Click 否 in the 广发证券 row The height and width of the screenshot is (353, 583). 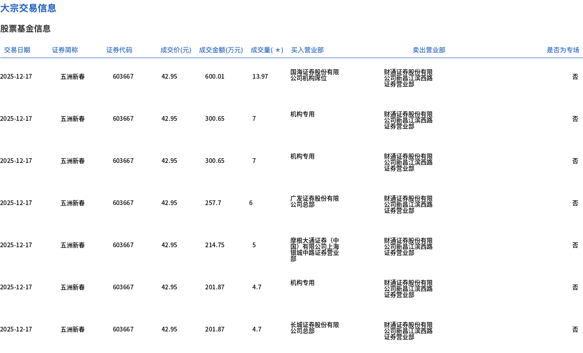coord(575,203)
